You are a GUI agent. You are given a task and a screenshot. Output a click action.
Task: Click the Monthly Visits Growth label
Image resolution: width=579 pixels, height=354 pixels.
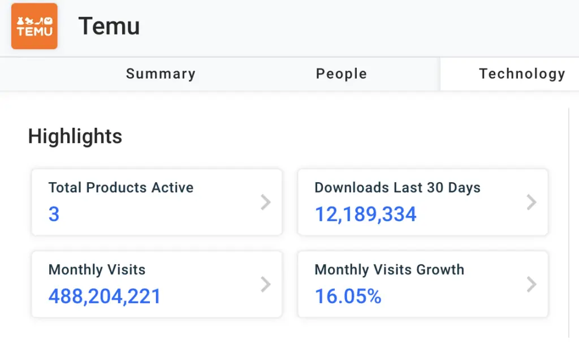click(389, 270)
